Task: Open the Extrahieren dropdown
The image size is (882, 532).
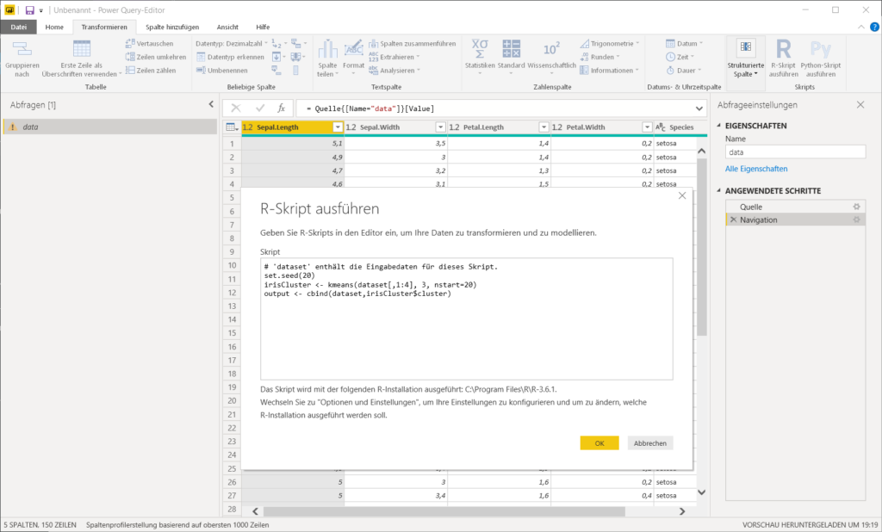Action: 394,57
